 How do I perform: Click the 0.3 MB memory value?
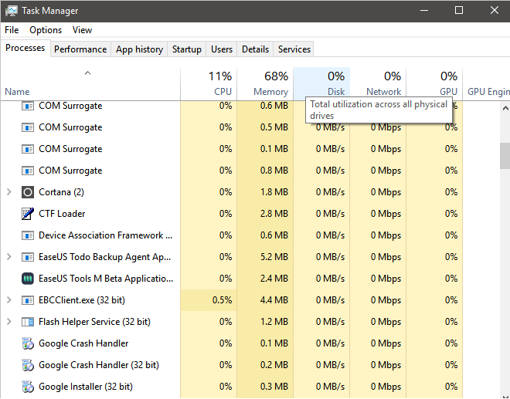click(274, 387)
